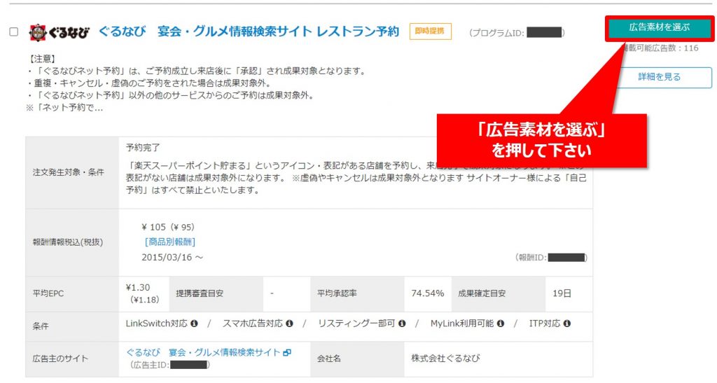Click the 成果確定目安 19日 value
717x383 pixels.
[x=562, y=293]
